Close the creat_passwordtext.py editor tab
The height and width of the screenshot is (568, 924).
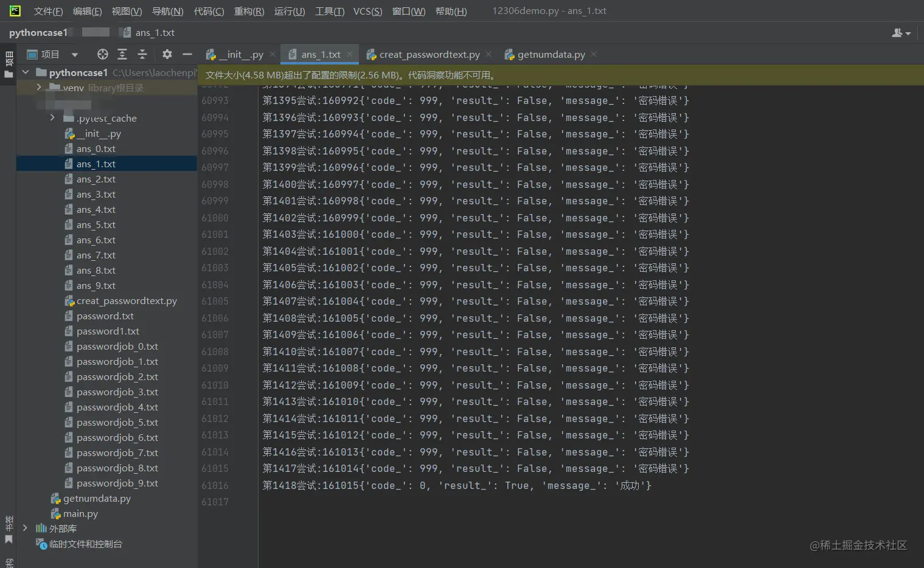pos(488,54)
